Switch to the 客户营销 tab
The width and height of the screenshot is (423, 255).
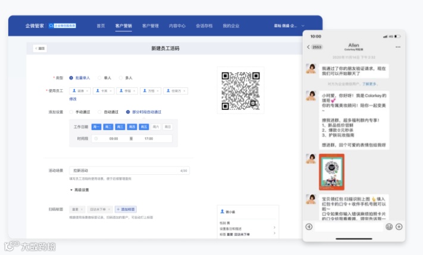pos(124,26)
